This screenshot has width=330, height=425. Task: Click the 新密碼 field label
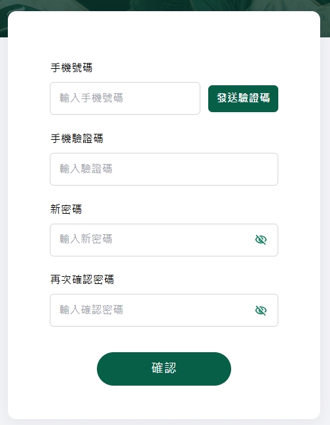pos(66,209)
